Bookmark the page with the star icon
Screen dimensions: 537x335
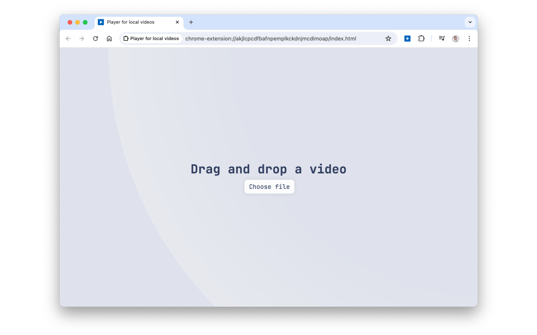(388, 38)
